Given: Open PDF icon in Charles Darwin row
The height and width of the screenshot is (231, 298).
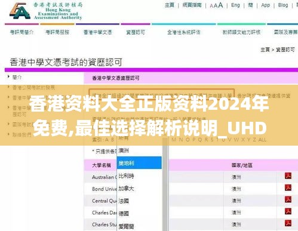Looking at the screenshot, I should [288, 211].
